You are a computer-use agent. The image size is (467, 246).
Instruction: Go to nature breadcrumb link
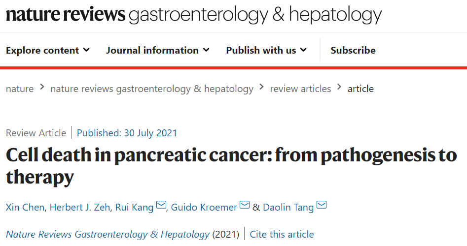point(20,89)
